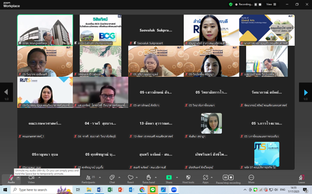Open the LINE app from the taskbar
Screen dimensions: 312x194
[152, 190]
